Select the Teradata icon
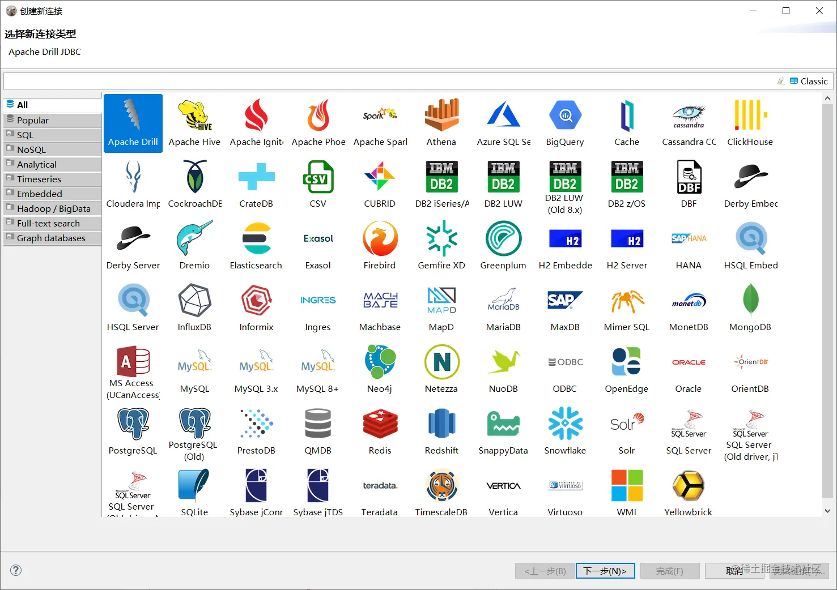 tap(380, 485)
